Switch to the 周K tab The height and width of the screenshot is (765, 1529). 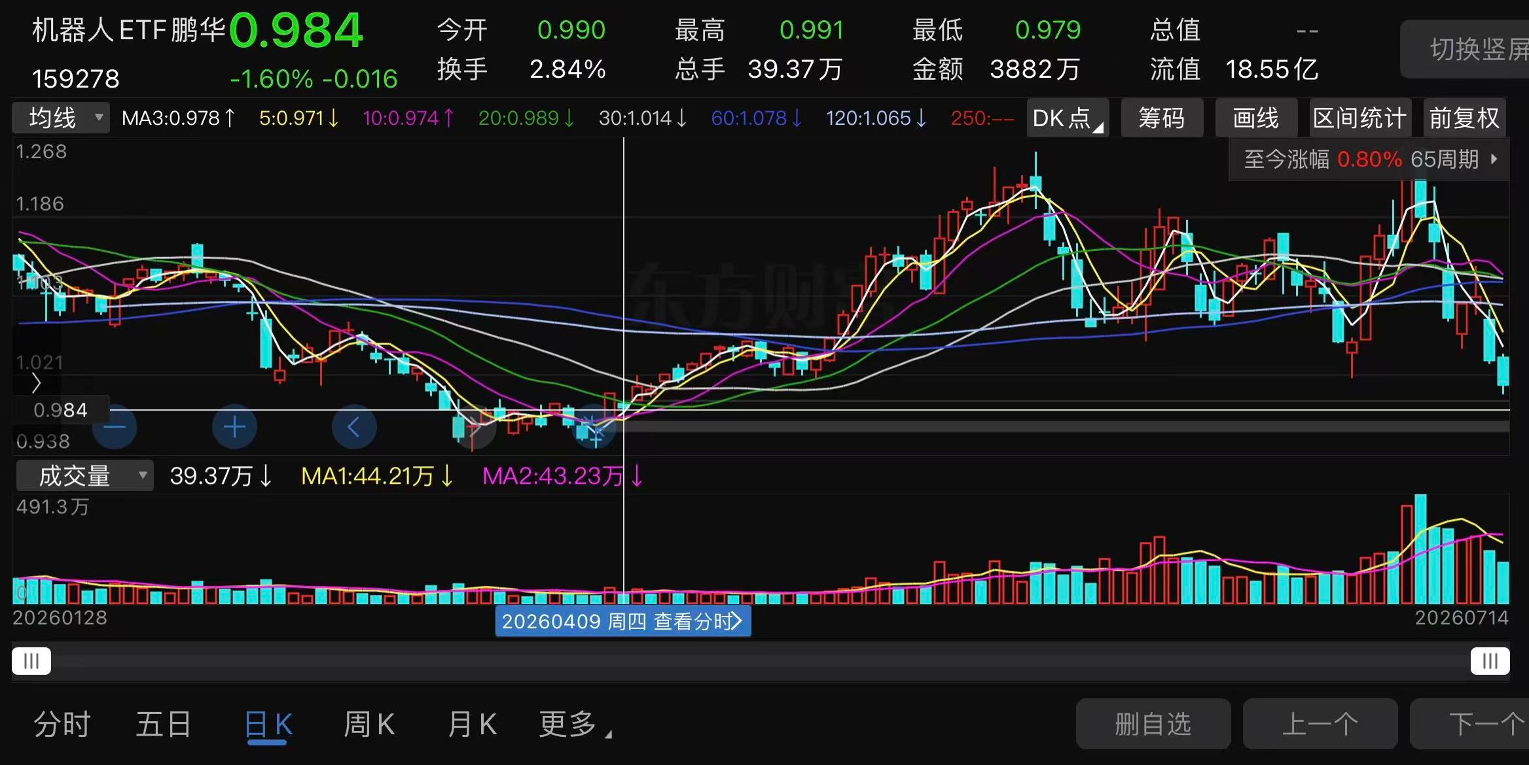pyautogui.click(x=369, y=724)
